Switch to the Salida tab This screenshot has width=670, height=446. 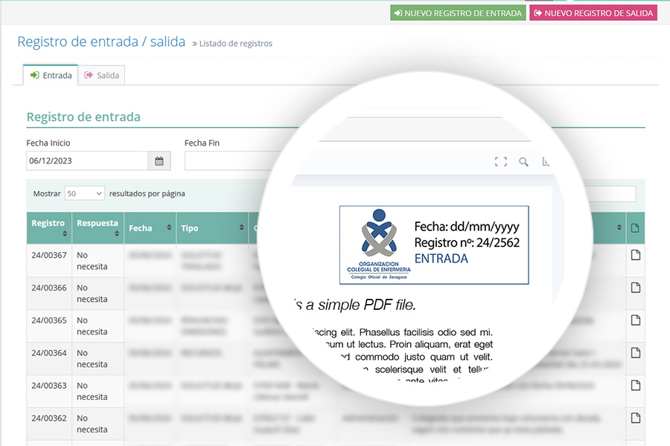pyautogui.click(x=102, y=76)
